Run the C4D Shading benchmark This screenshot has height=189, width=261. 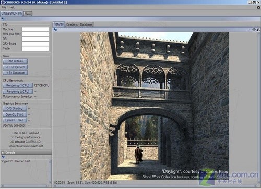(15, 108)
